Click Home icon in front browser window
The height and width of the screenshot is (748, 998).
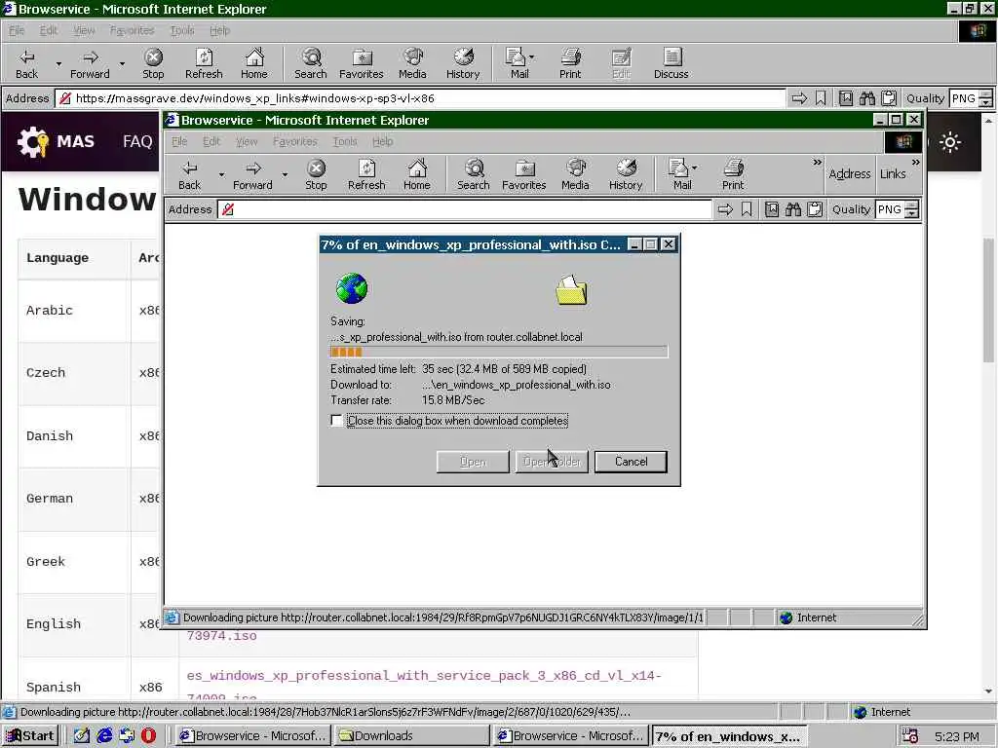pos(417,175)
